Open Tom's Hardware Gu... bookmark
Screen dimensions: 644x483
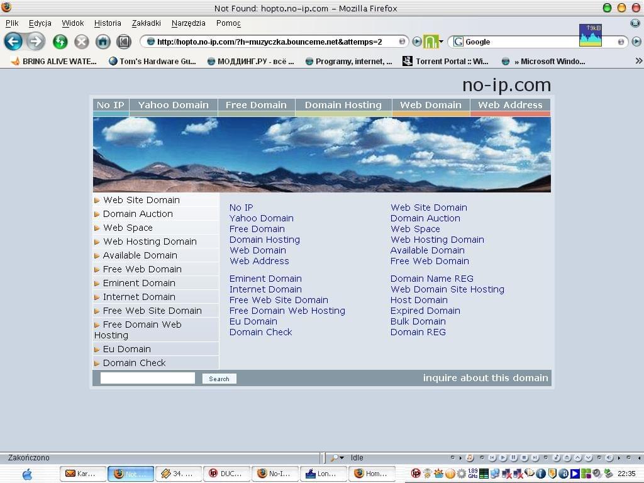point(152,61)
